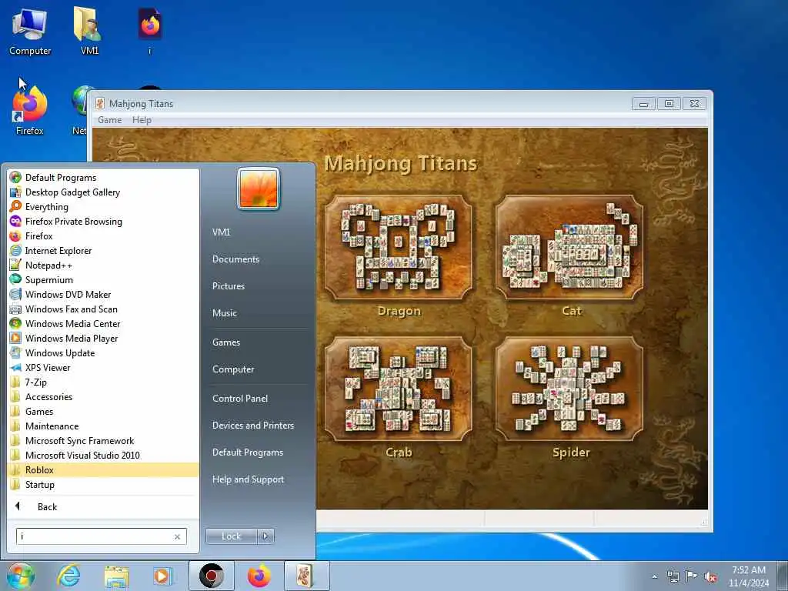Choose the Dragon tile layout

399,248
